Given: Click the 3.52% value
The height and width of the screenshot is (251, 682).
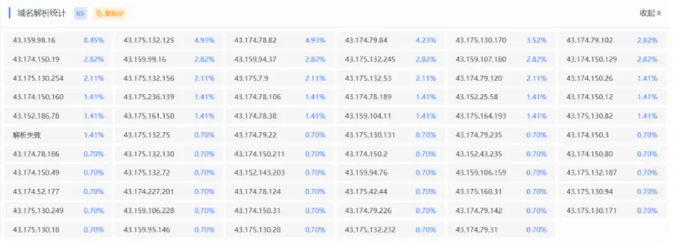Looking at the screenshot, I should 537,40.
